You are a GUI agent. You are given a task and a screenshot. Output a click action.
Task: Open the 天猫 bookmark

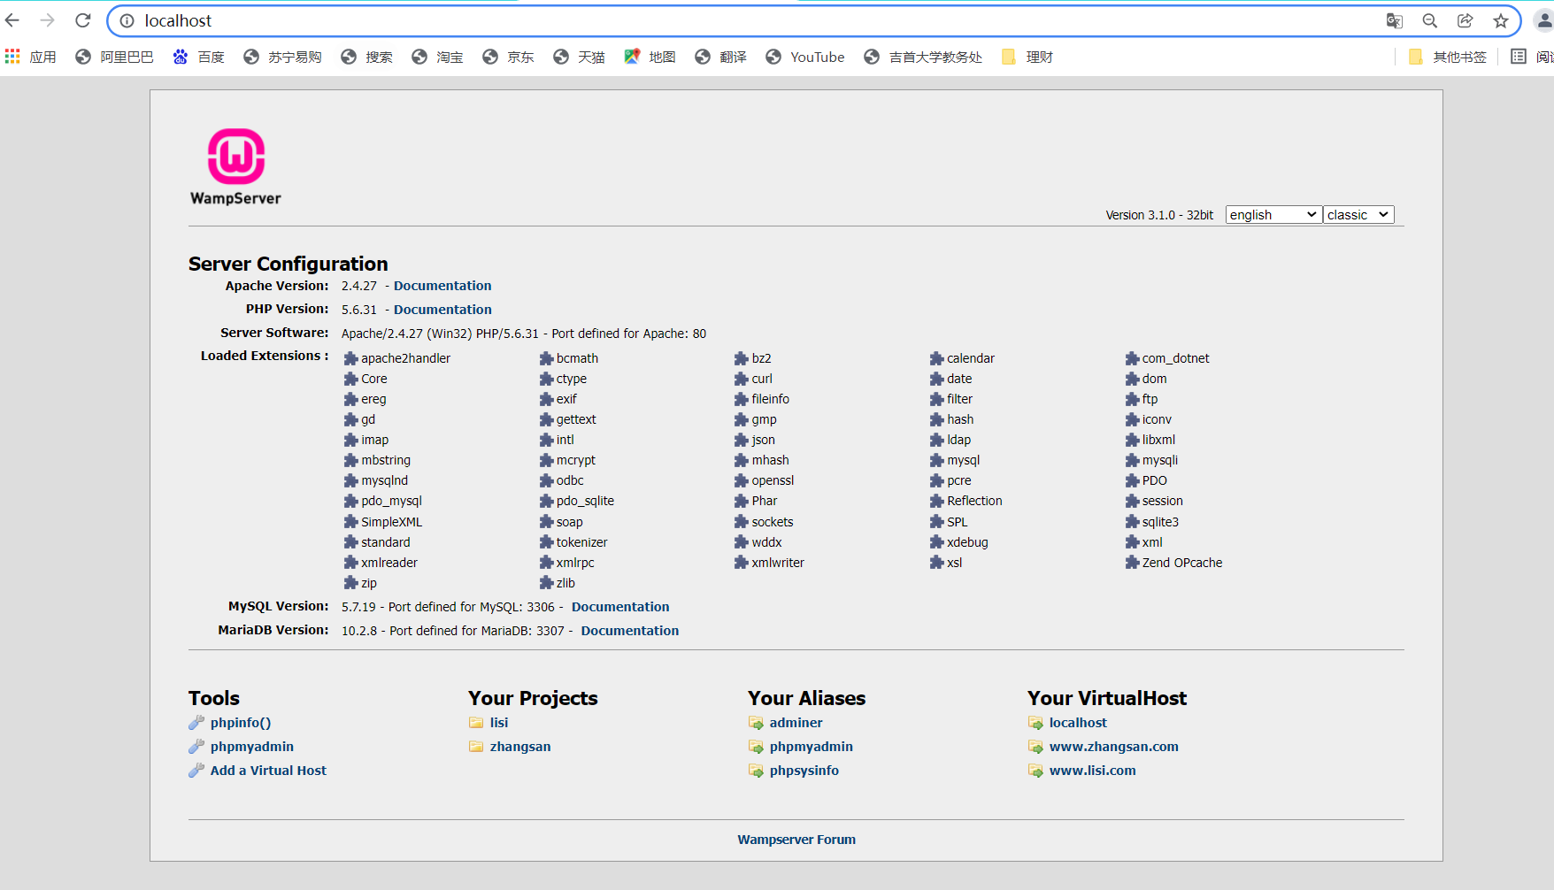[579, 57]
